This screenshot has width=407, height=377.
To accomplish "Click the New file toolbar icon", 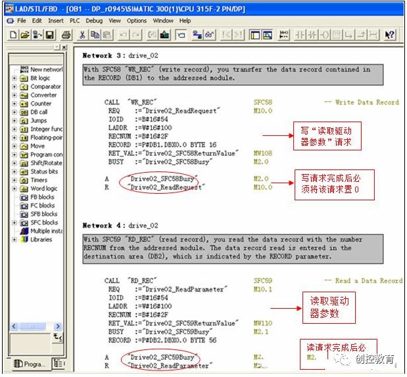I will pos(13,35).
